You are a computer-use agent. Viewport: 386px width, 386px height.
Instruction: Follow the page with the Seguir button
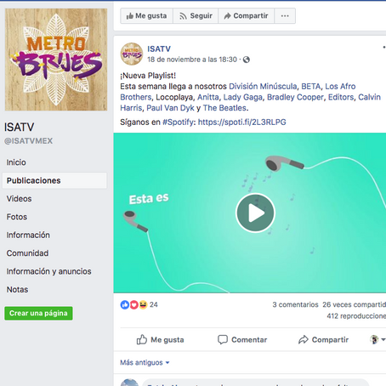coord(196,16)
